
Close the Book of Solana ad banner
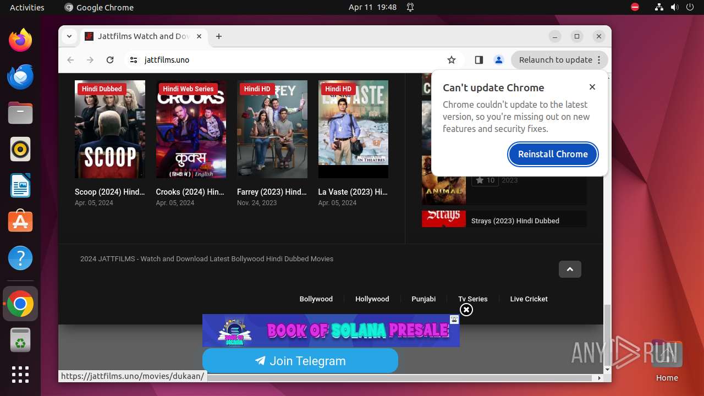click(x=466, y=310)
